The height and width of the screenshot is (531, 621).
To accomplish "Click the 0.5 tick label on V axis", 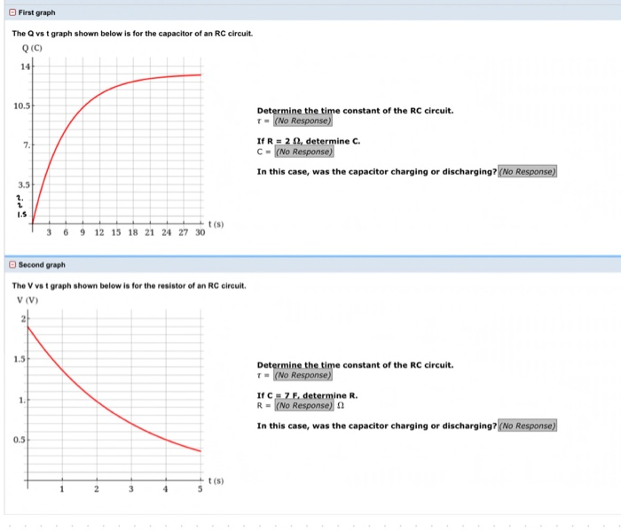I will 19,440.
